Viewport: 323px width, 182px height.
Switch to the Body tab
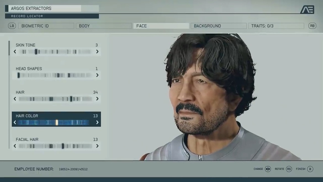click(x=104, y=26)
